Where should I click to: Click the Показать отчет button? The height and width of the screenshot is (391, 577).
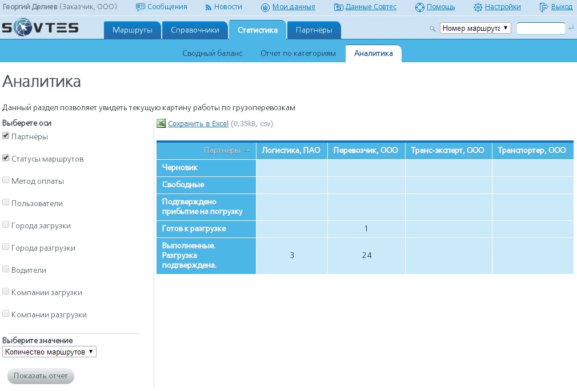41,376
